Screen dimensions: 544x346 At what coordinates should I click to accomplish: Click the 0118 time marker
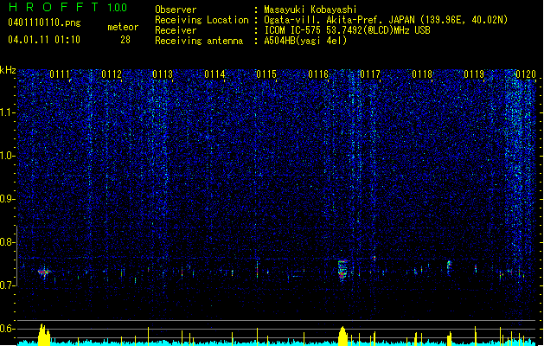(422, 74)
